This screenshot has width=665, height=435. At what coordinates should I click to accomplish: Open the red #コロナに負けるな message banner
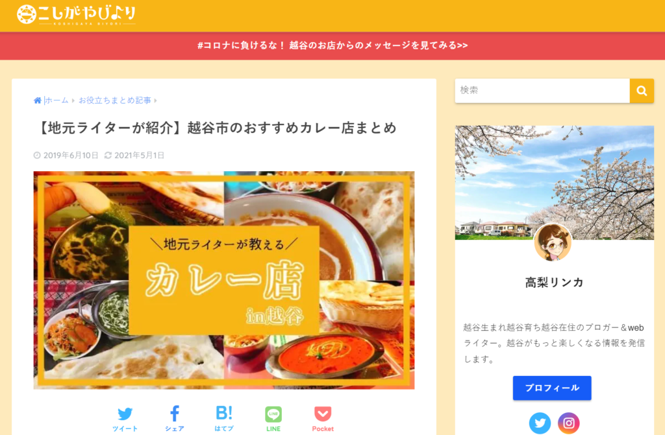point(332,45)
